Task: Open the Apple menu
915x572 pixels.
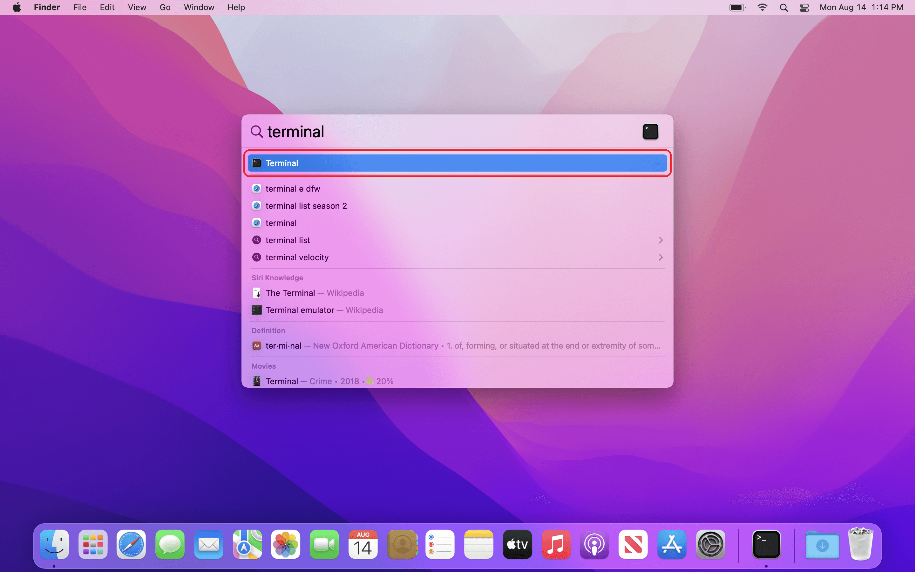Action: [x=17, y=8]
